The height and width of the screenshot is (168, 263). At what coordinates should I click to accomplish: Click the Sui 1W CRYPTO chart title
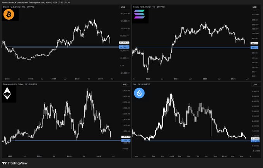142,84
